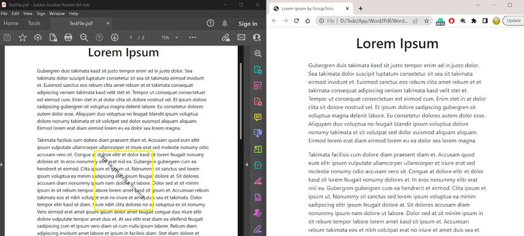Close the TestFile.pdf tab
The width and height of the screenshot is (524, 236).
[108, 23]
